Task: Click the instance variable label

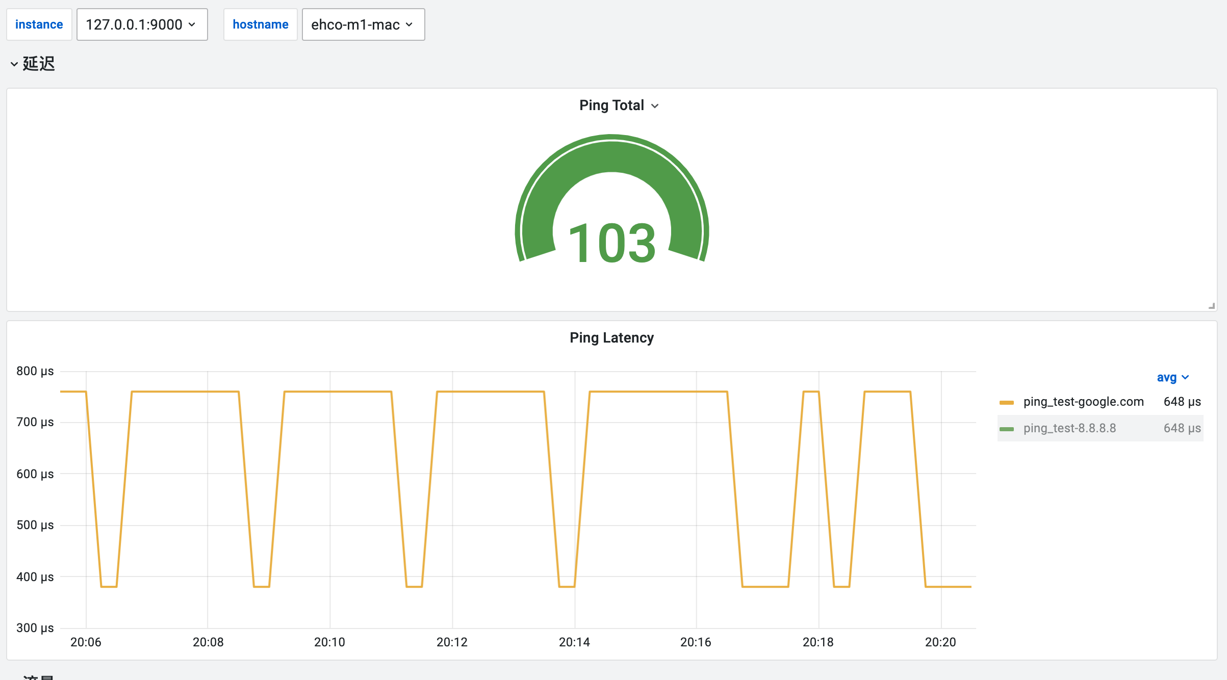Action: (x=39, y=24)
